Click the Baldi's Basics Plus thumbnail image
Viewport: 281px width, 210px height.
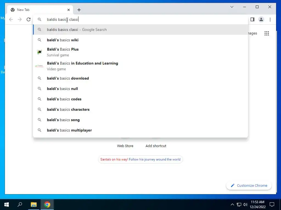point(40,52)
